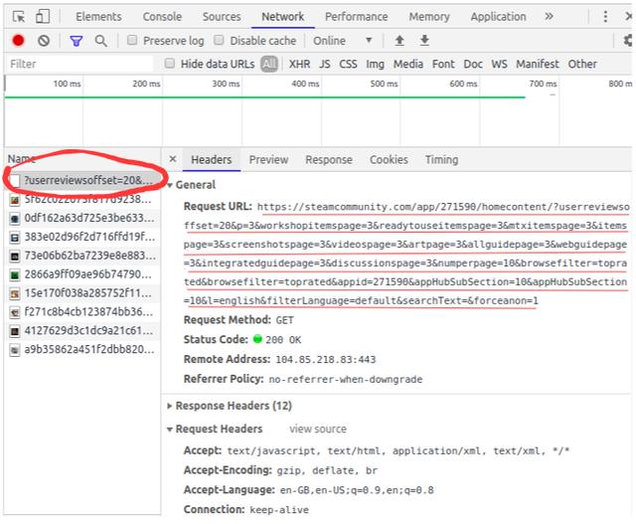Viewport: 636px width, 524px height.
Task: Filter requests by Font
Action: [x=443, y=64]
